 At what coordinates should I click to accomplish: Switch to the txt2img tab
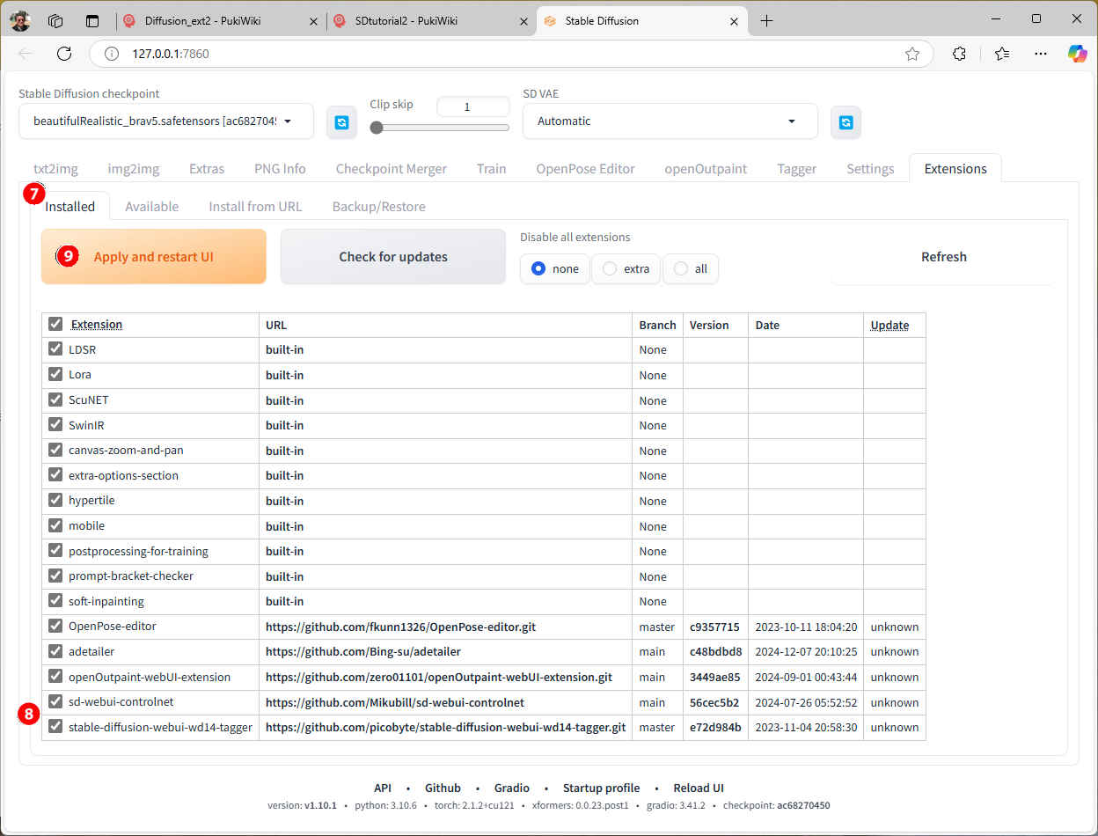point(56,169)
